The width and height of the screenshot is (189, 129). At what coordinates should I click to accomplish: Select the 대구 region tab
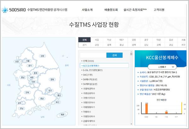coord(122,40)
